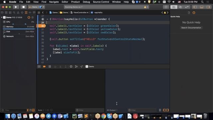The width and height of the screenshot is (213, 120).
Task: Open the Report navigator tab
Action: click(x=34, y=13)
